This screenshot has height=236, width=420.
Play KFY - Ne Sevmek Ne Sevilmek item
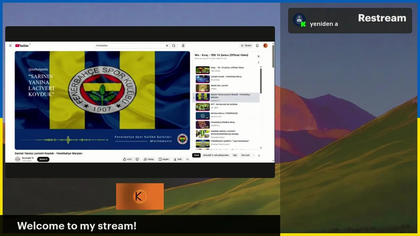[x=226, y=107]
